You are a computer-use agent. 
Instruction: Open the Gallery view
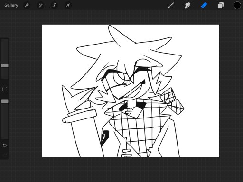tap(11, 5)
